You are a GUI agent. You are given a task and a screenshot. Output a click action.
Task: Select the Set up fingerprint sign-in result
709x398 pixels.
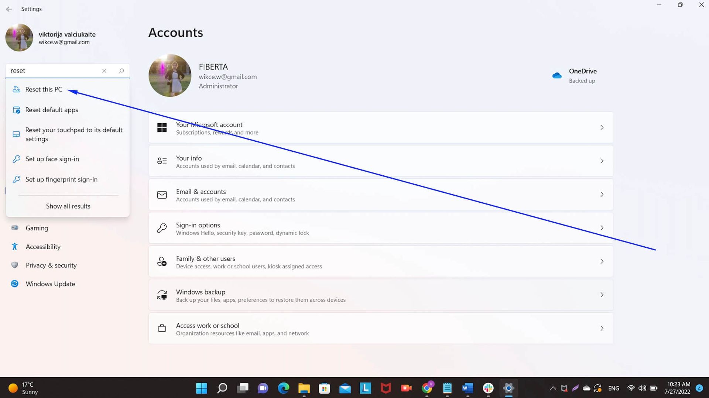click(68, 179)
